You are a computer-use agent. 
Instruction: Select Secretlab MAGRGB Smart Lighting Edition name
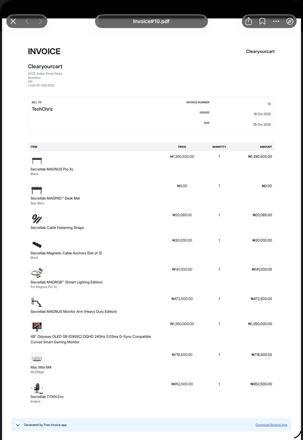pos(66,282)
